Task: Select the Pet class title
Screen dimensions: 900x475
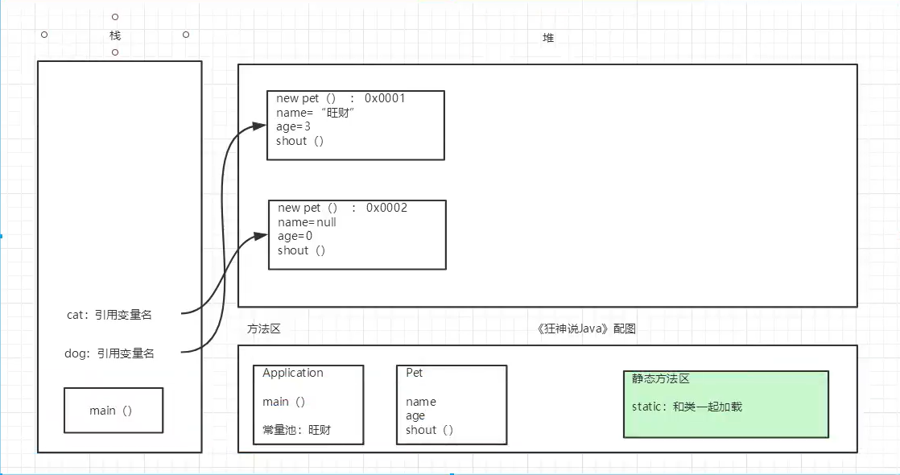Action: [415, 373]
